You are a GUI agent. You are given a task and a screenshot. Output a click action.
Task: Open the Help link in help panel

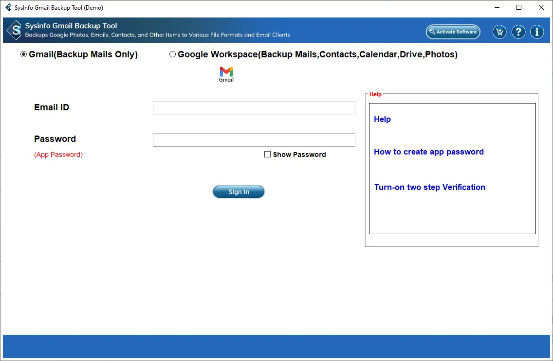382,119
